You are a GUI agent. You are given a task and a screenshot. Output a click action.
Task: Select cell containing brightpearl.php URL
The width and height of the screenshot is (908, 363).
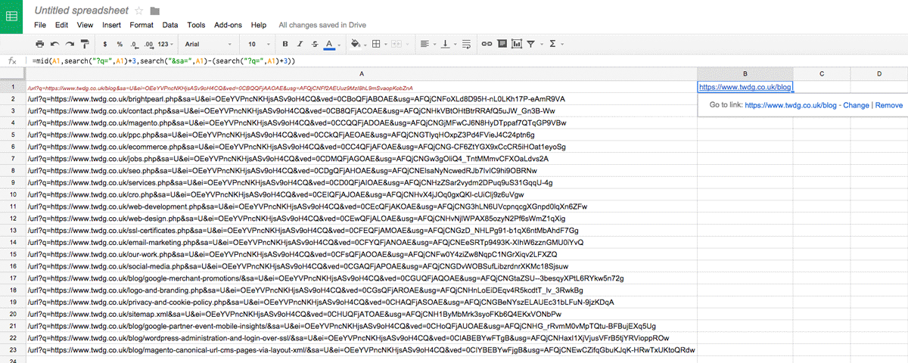coord(362,98)
